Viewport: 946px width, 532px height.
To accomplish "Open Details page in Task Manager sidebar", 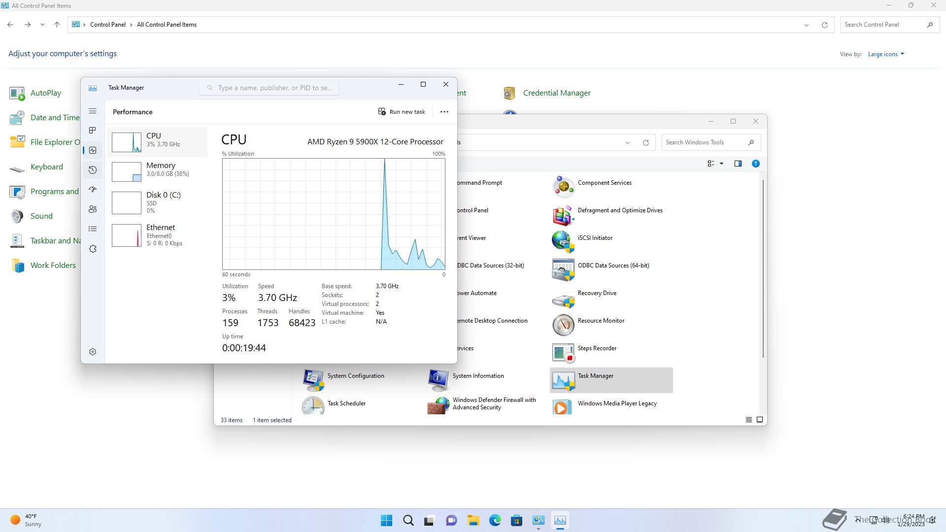I will click(x=93, y=229).
